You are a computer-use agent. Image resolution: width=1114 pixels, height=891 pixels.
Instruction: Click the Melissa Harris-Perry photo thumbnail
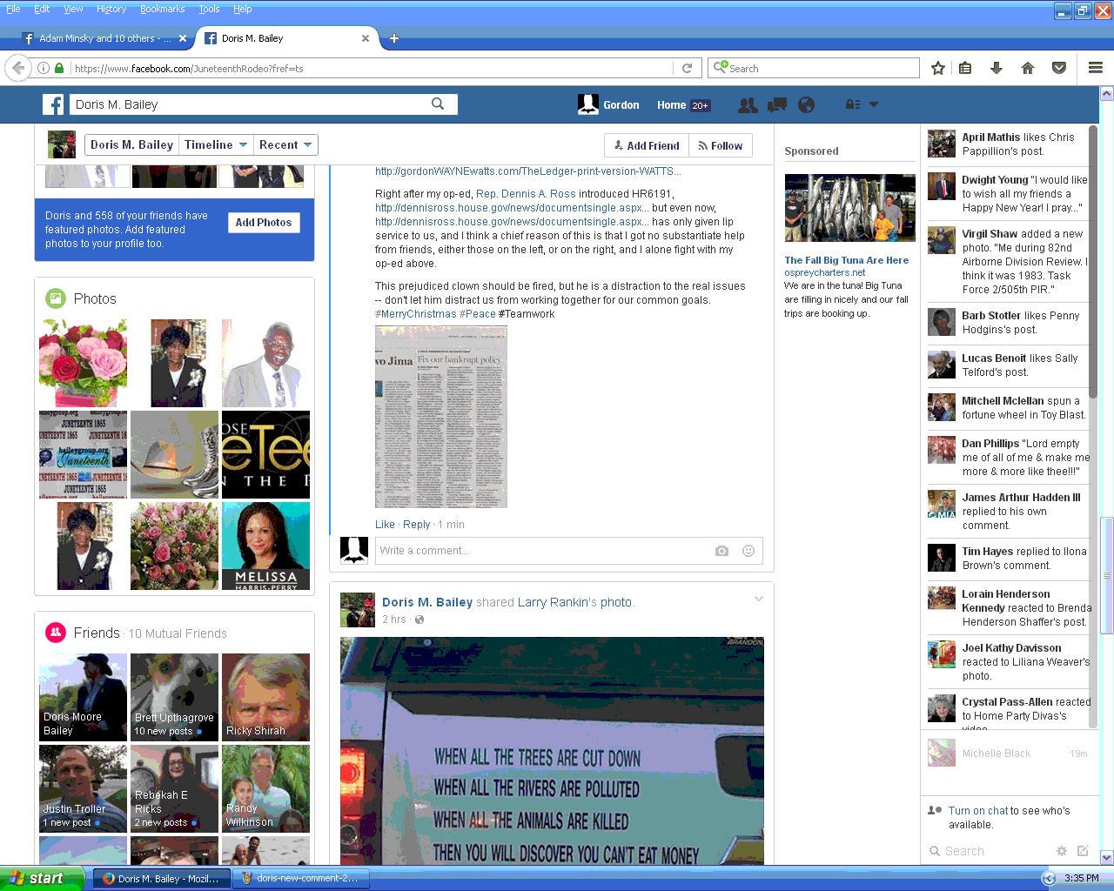pos(265,546)
